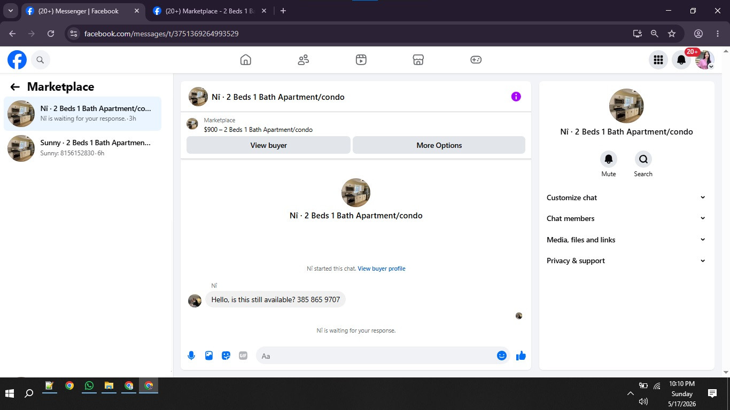Focus the Aa message input field
Image resolution: width=730 pixels, height=410 pixels.
click(x=376, y=356)
